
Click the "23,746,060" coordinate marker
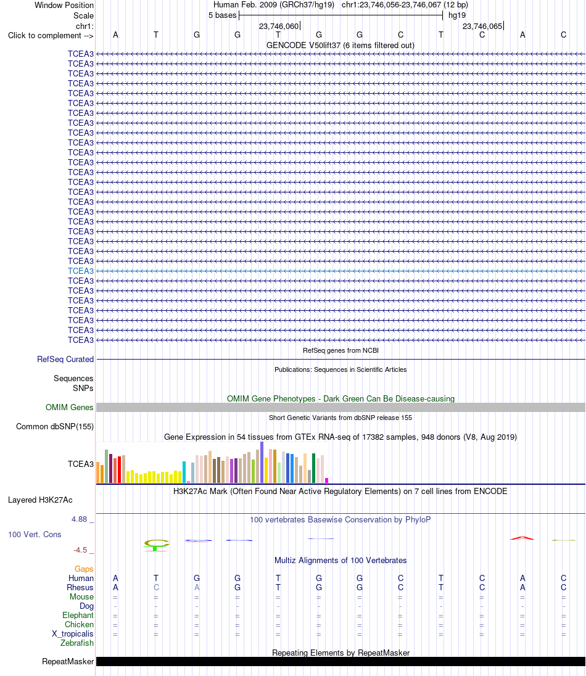[279, 27]
